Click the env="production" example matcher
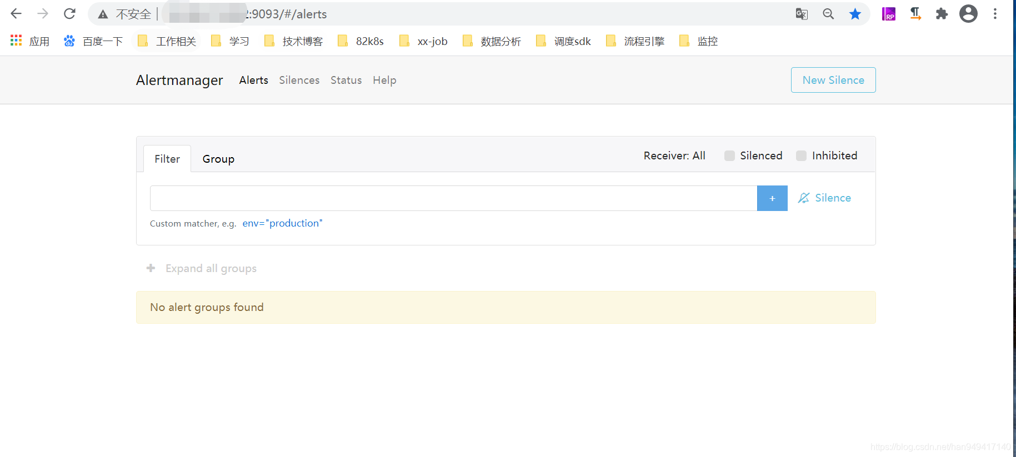This screenshot has width=1016, height=457. point(282,223)
